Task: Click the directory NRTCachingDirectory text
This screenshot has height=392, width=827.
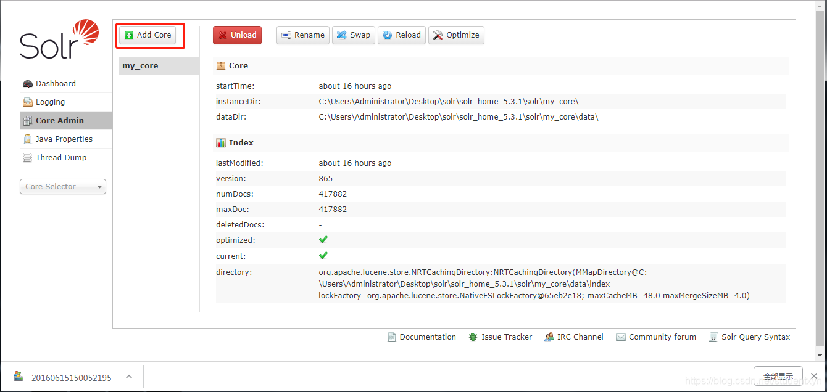Action: tap(534, 284)
